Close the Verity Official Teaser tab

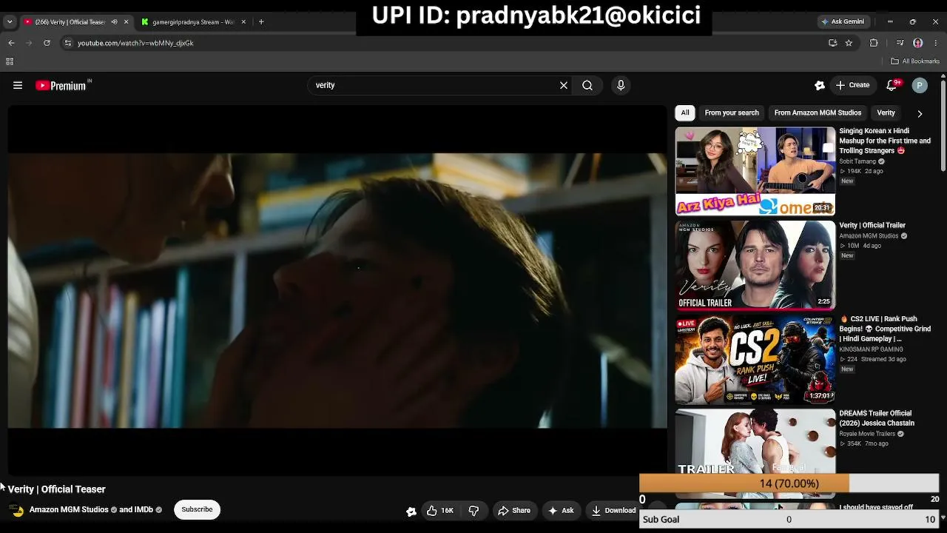click(x=126, y=21)
